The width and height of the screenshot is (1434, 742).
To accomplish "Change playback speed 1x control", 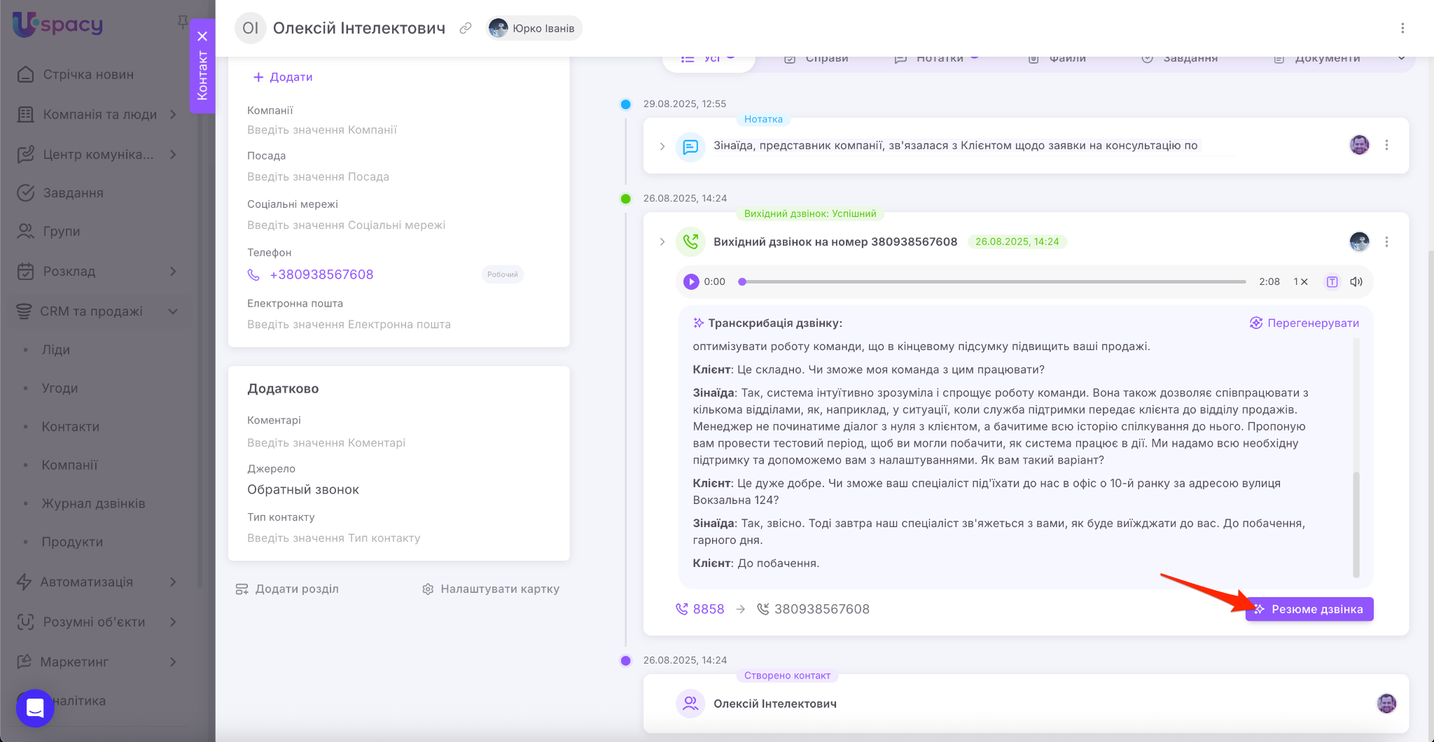I will (x=1300, y=281).
